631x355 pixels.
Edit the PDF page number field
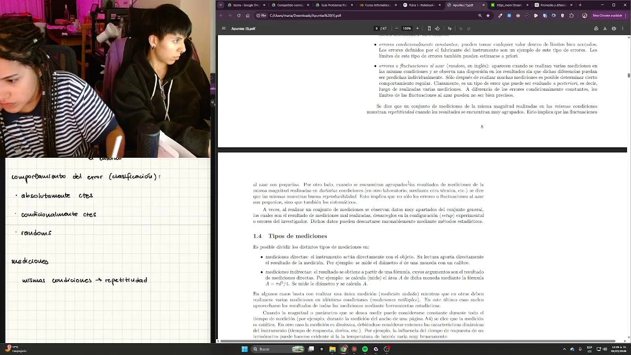pyautogui.click(x=377, y=29)
